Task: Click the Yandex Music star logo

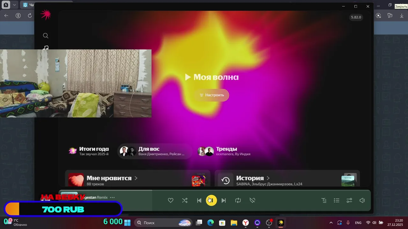Action: point(46,15)
